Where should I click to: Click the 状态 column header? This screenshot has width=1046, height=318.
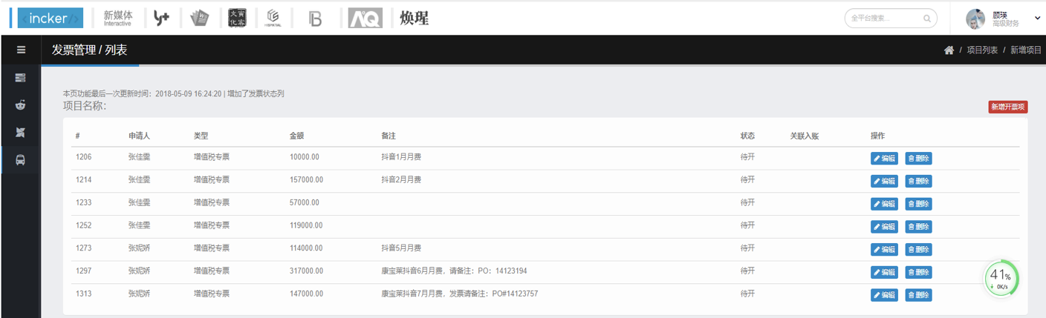point(748,136)
